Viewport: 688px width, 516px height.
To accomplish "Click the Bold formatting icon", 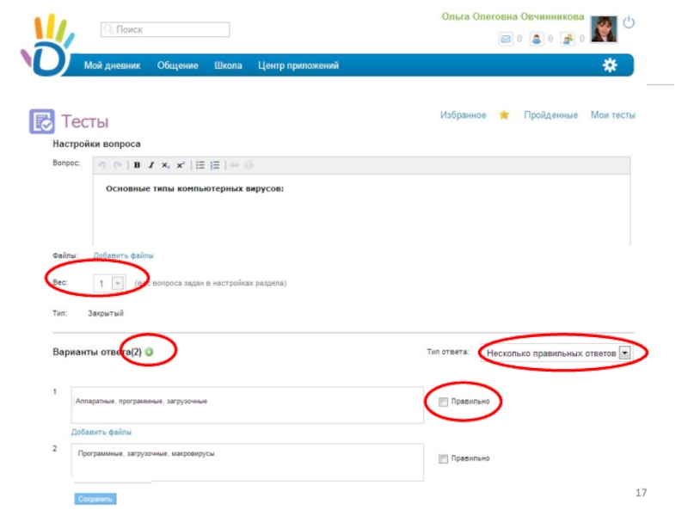I will [138, 165].
